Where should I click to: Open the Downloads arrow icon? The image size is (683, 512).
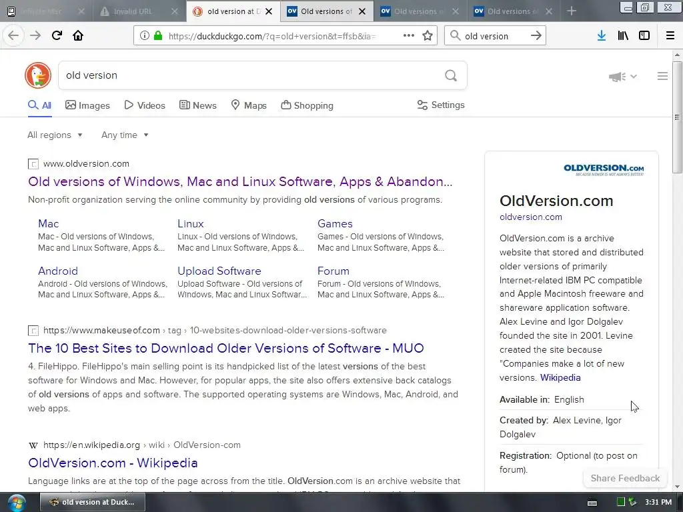602,36
